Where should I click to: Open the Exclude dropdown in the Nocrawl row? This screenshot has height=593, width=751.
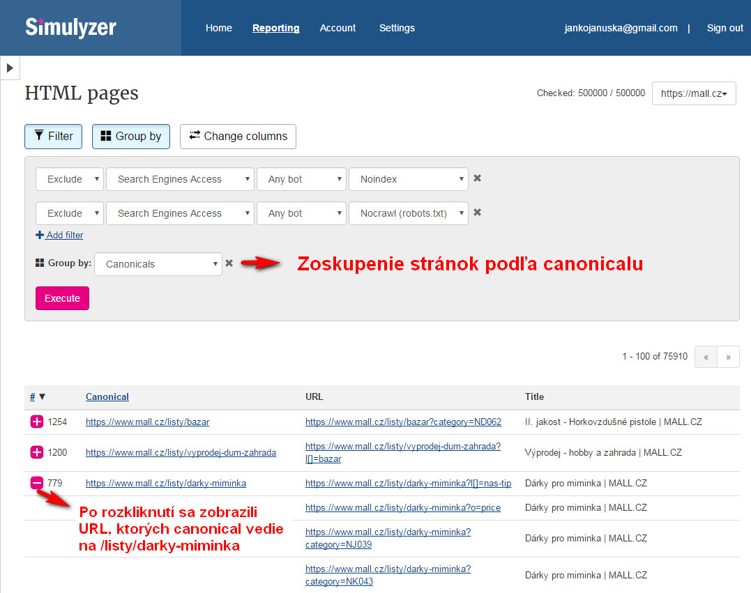click(x=70, y=213)
